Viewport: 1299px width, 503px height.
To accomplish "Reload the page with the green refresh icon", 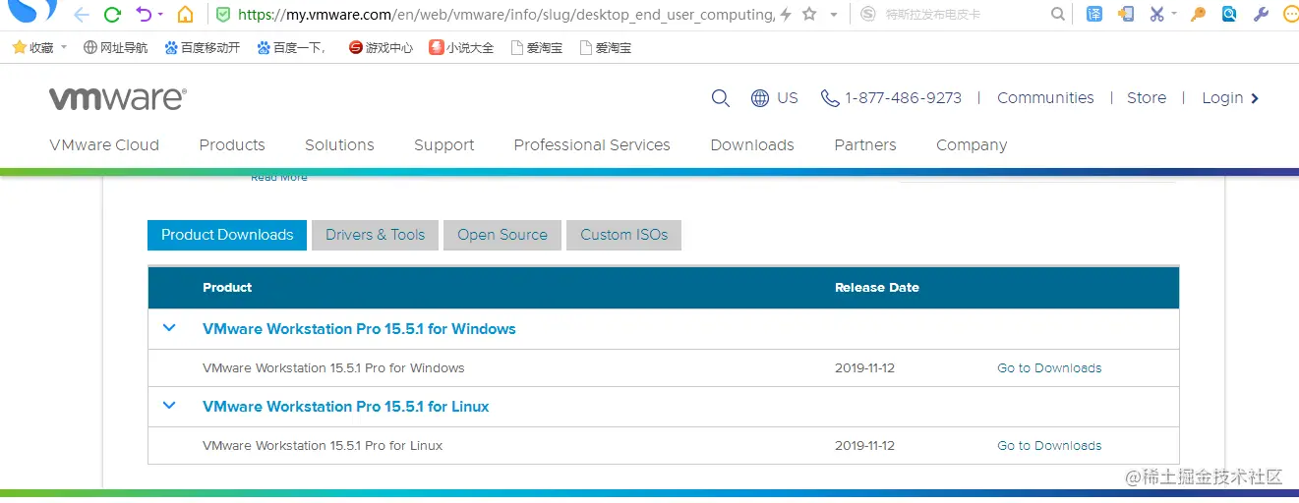I will [112, 15].
